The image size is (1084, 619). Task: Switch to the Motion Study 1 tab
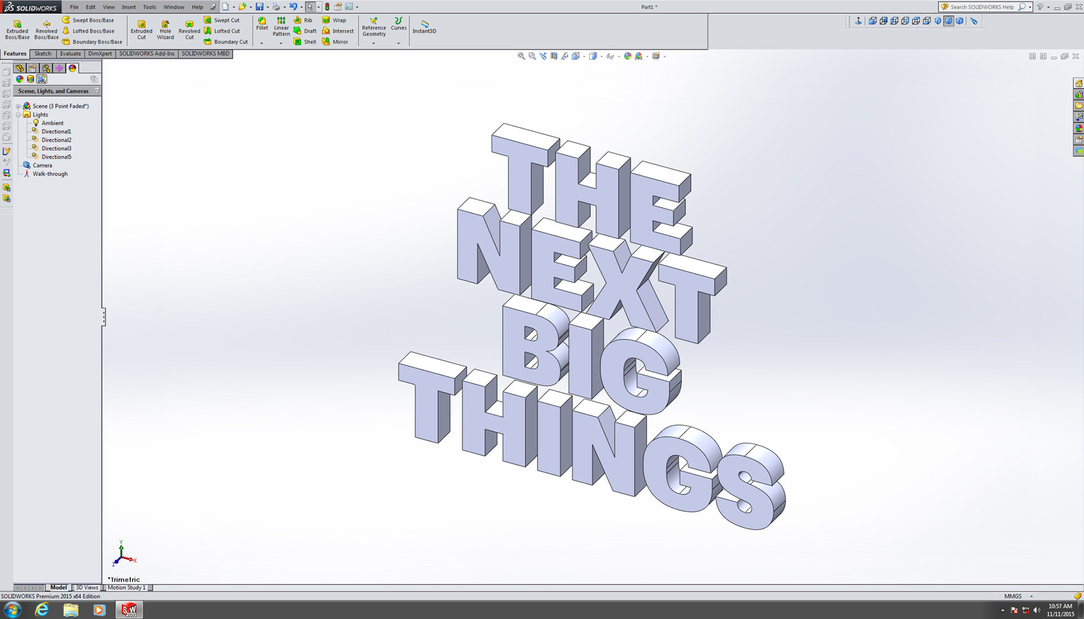(126, 587)
